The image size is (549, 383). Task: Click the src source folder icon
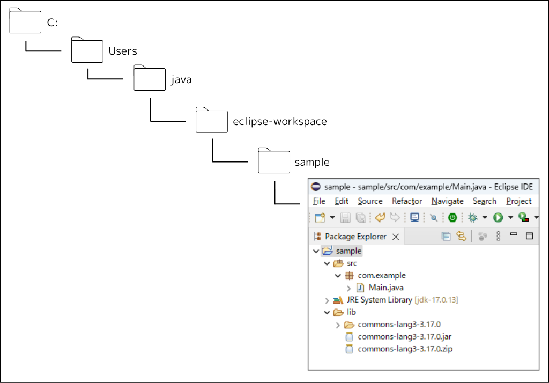[x=338, y=263]
